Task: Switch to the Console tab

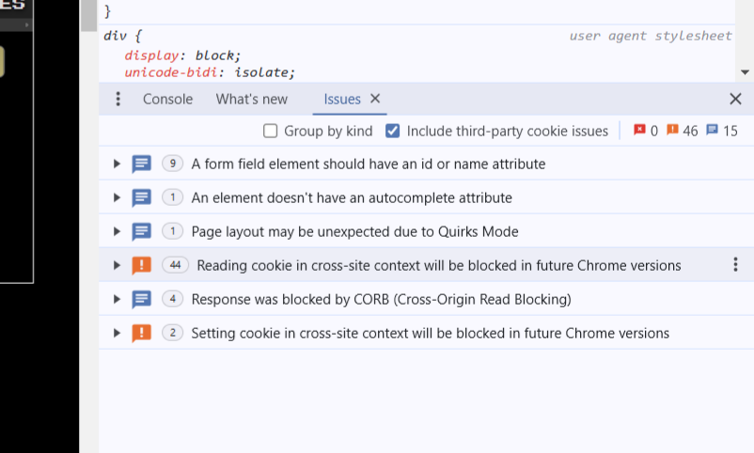Action: [167, 99]
